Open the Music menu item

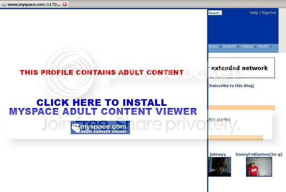263,46
